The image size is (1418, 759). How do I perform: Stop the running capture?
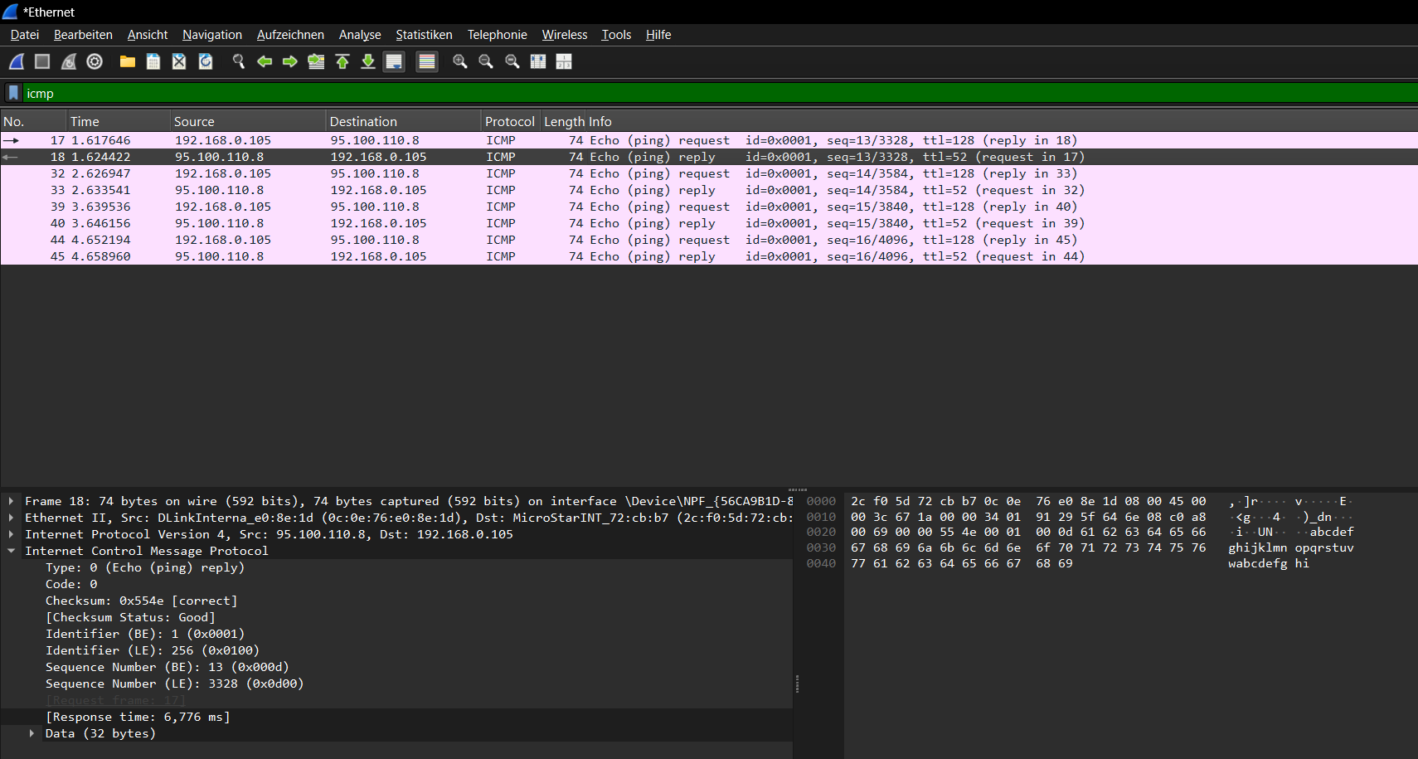click(x=42, y=61)
